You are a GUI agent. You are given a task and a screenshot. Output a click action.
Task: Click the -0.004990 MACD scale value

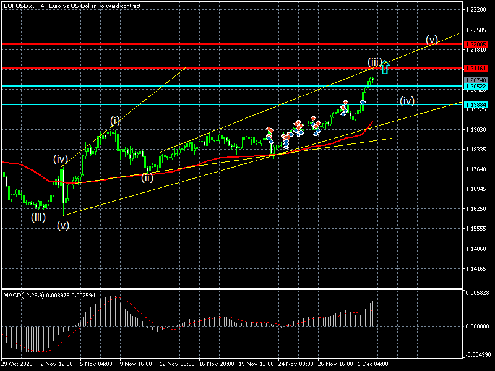477,355
